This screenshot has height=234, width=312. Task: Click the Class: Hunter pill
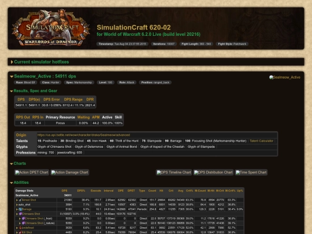pos(50,83)
